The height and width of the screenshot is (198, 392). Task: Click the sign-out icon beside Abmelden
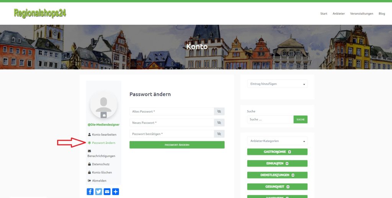[89, 180]
